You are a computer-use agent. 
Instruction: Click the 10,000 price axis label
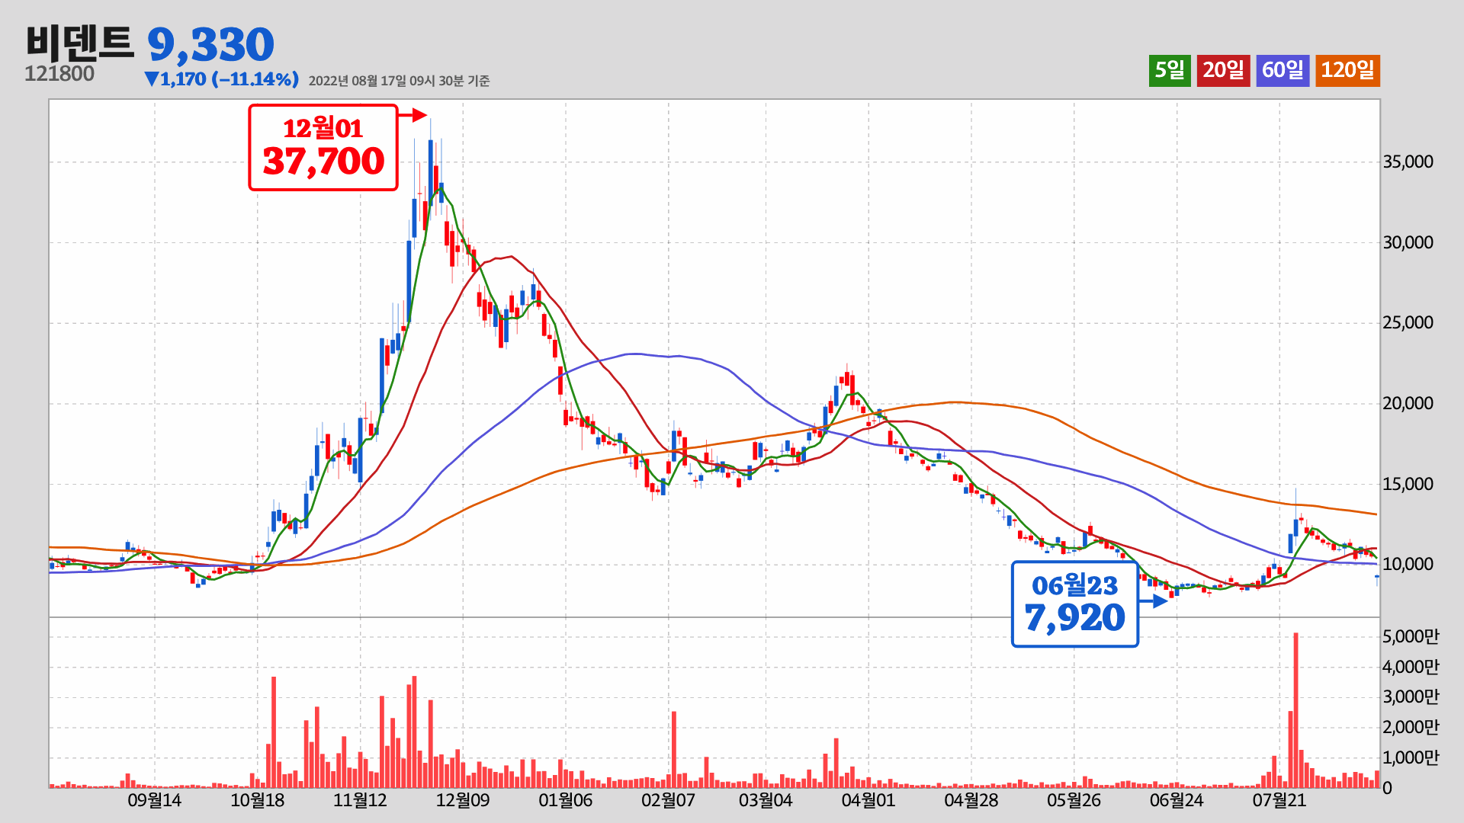point(1408,564)
